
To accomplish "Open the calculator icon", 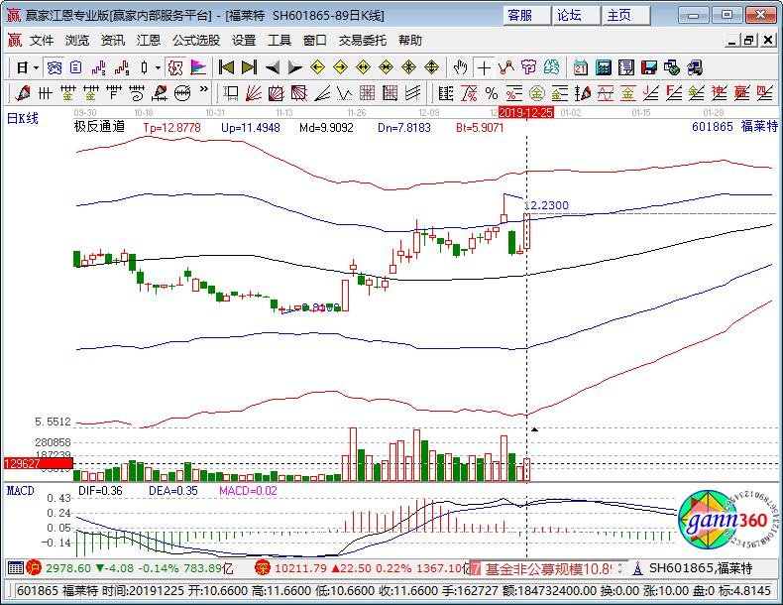I will pyautogui.click(x=604, y=67).
